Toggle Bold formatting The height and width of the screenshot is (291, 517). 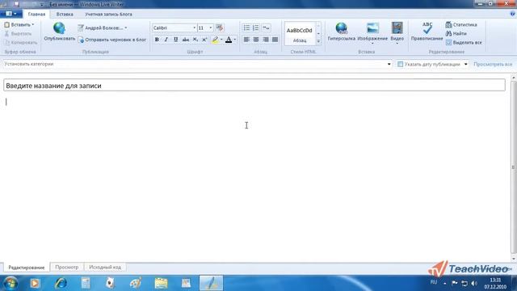157,40
